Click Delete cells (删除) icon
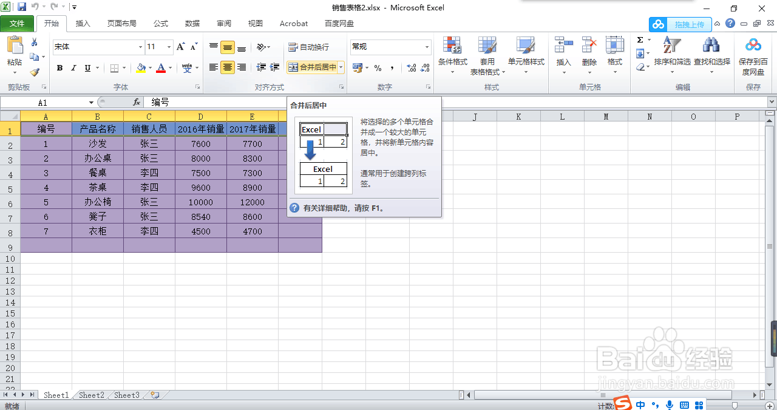 pyautogui.click(x=589, y=45)
